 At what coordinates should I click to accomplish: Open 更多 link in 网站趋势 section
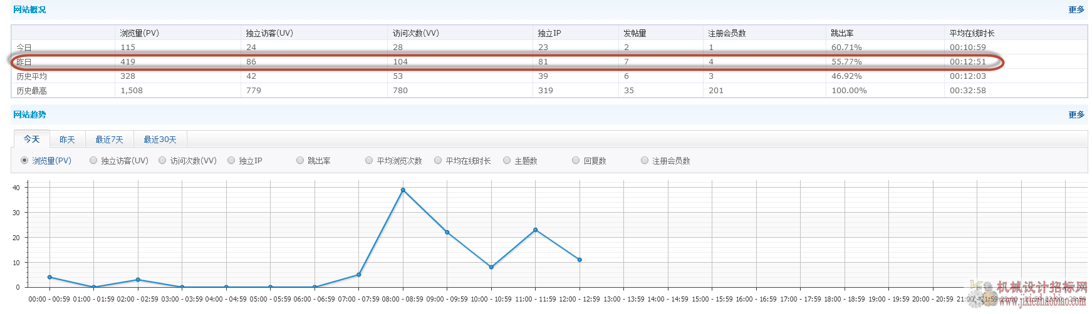tap(1076, 115)
